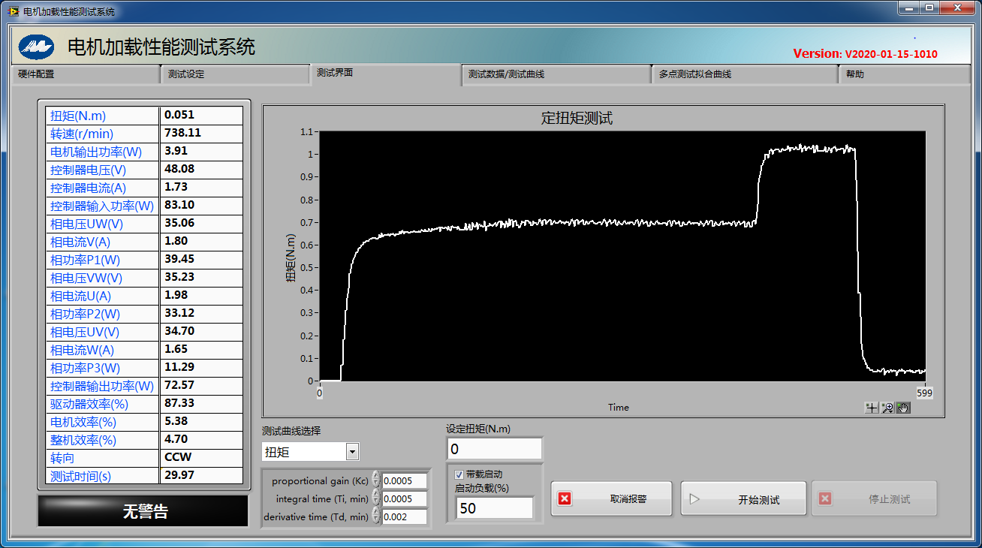Click the 设定扭矩(N.m) input field

click(493, 450)
